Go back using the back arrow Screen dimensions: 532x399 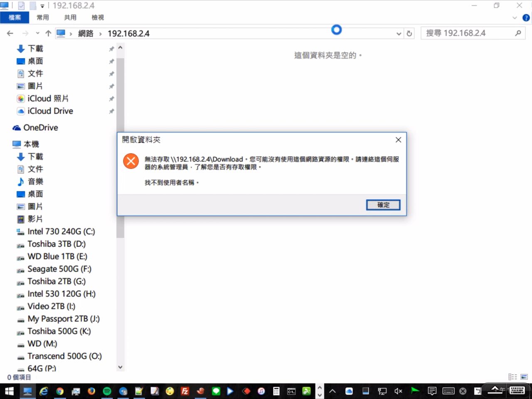click(x=10, y=34)
